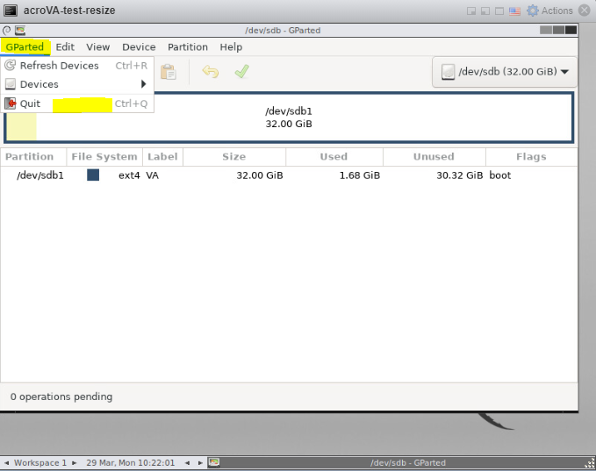The height and width of the screenshot is (471, 596).
Task: Click the blue gear Actions icon
Action: click(533, 11)
